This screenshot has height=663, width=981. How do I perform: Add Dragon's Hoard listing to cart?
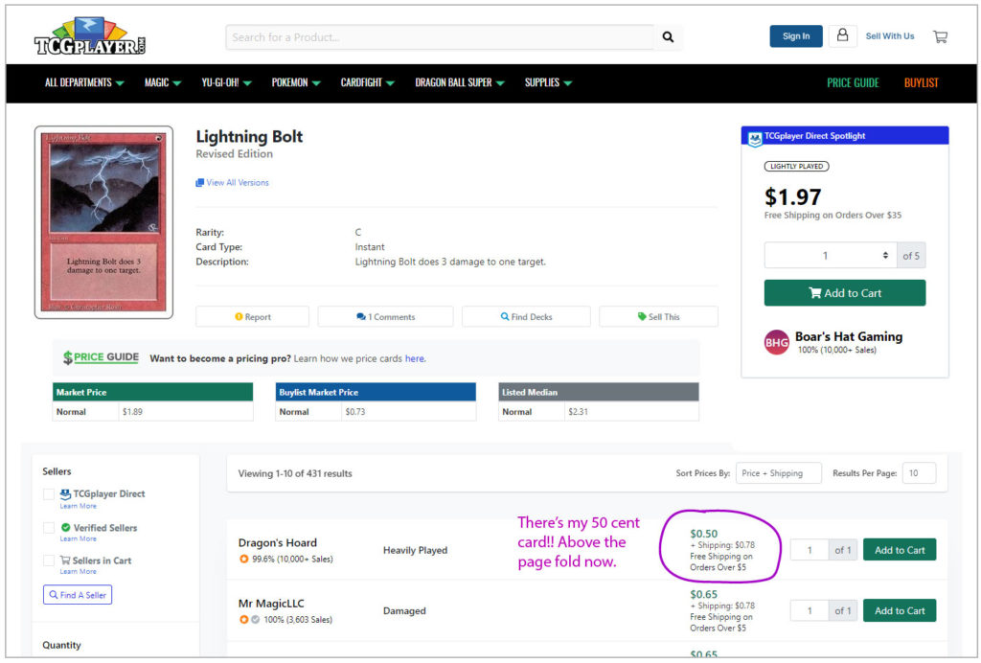(x=900, y=550)
